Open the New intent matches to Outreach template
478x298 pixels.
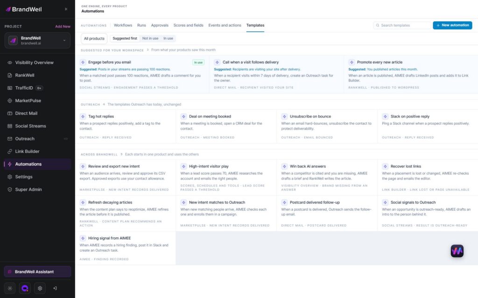226,214
